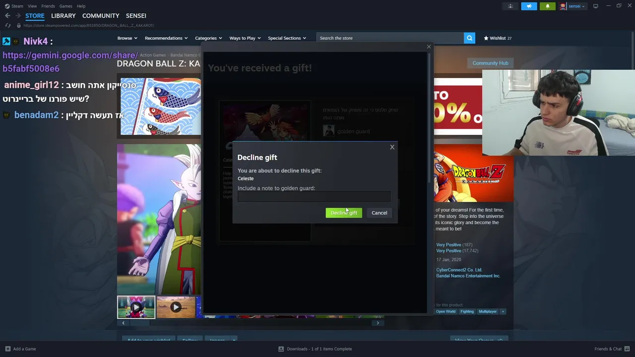Switch to the LIBRARY tab
Viewport: 635px width, 357px height.
[x=63, y=16]
